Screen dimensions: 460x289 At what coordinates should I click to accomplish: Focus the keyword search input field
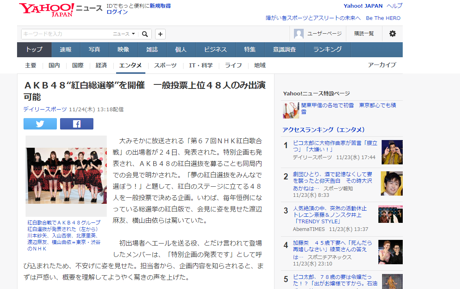tap(67, 34)
